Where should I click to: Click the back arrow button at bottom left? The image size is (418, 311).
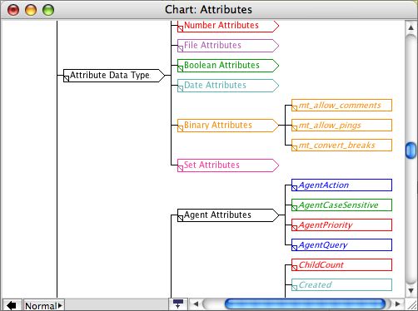point(12,305)
